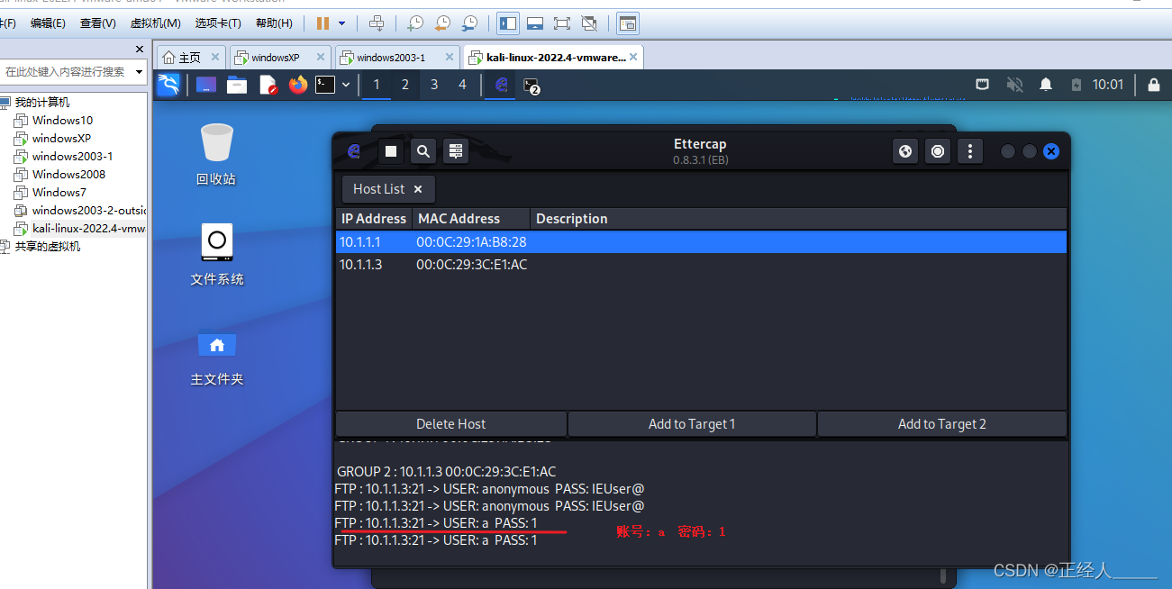Sort by MAC Address column header
Image resolution: width=1172 pixels, height=589 pixels.
[470, 219]
